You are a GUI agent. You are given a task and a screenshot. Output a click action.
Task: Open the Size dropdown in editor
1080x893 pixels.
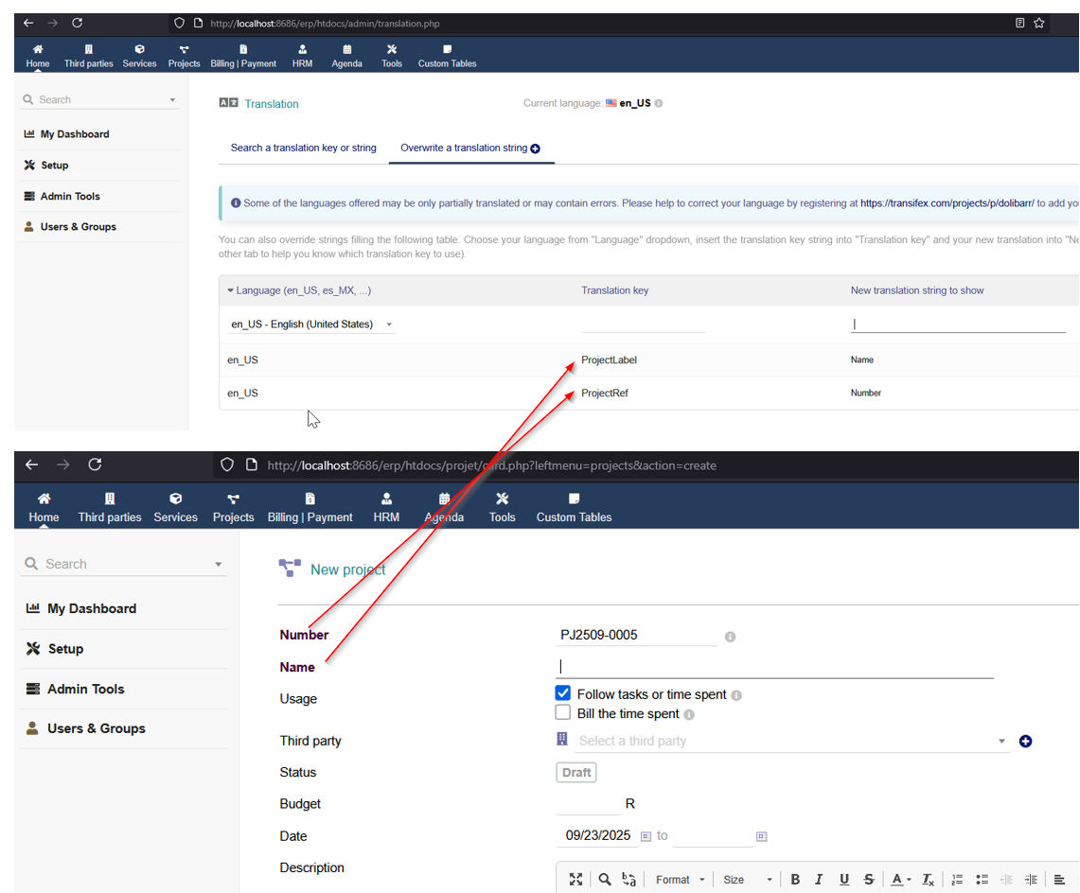(748, 880)
